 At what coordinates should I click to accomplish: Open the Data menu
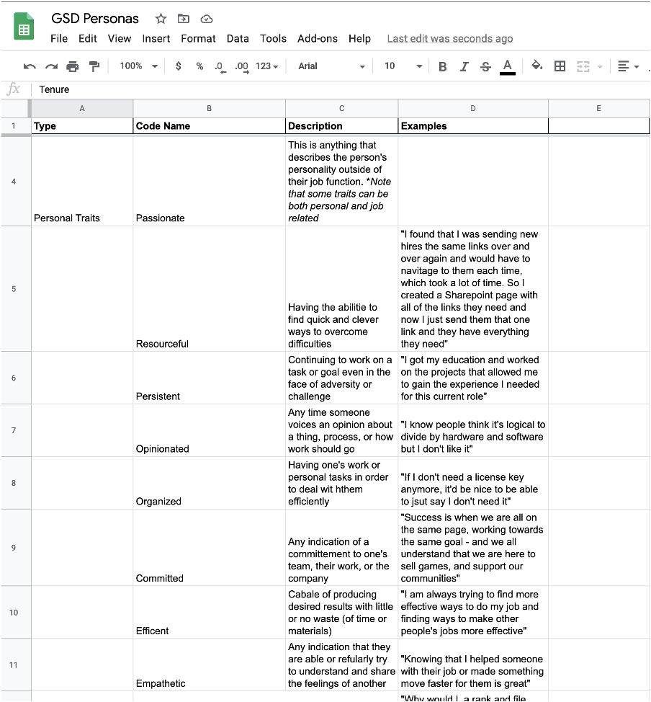coord(238,38)
